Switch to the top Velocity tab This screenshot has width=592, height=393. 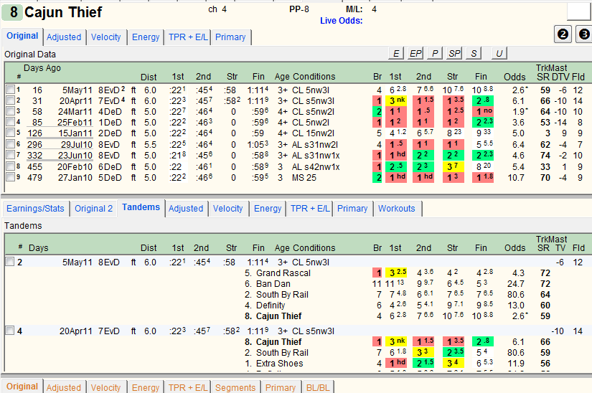point(105,37)
